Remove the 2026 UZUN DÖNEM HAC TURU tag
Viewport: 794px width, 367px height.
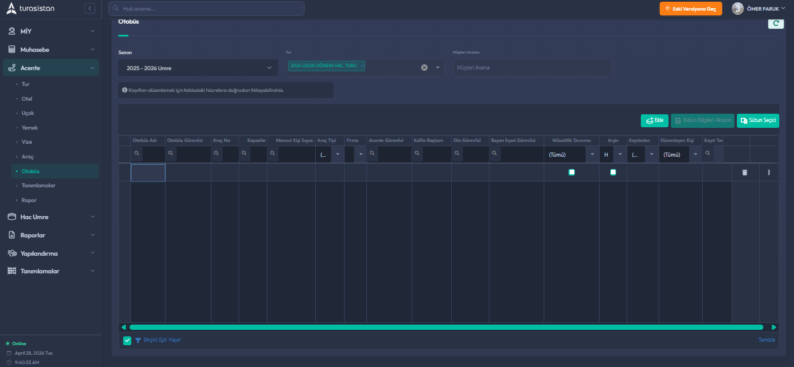point(362,65)
